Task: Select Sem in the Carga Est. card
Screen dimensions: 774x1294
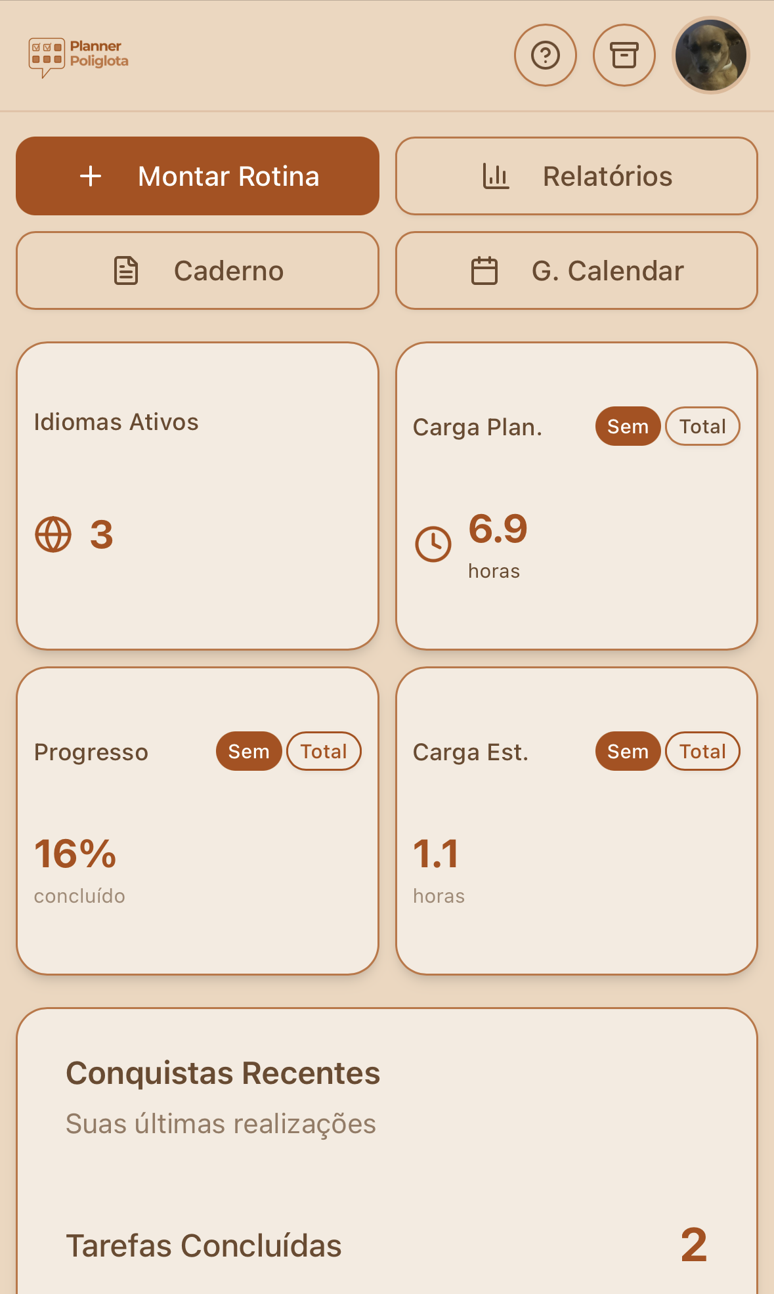Action: (628, 752)
